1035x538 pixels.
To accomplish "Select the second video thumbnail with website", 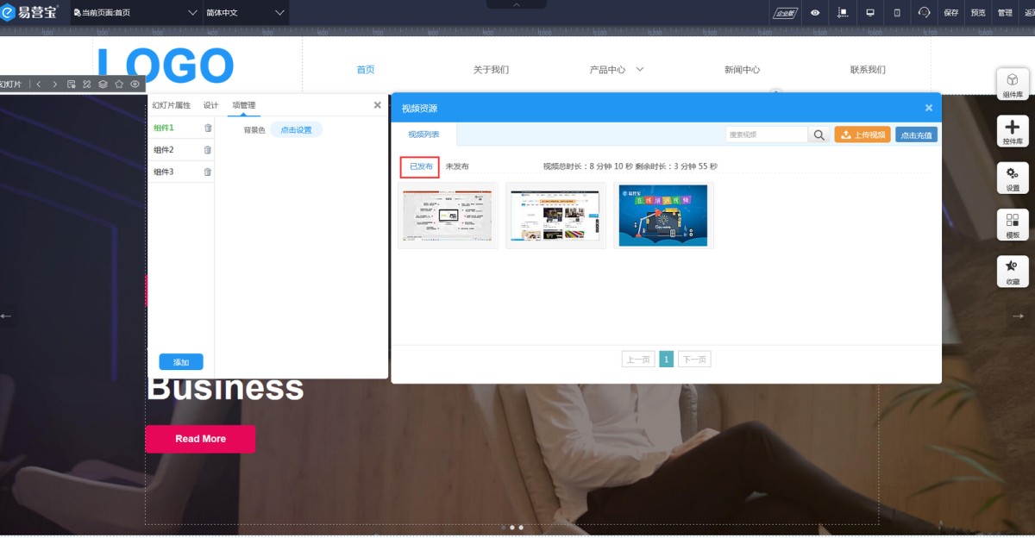I will [555, 216].
